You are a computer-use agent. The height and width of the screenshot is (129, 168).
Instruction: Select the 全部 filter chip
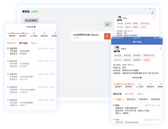click(119, 99)
